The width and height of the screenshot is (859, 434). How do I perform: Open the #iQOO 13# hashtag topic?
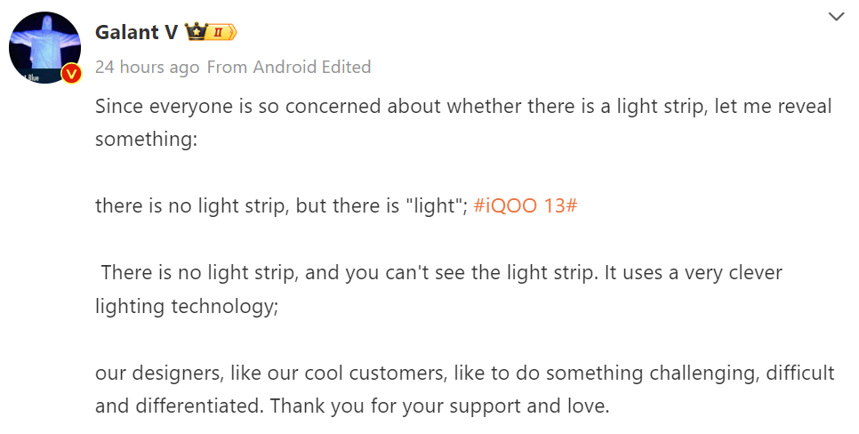click(526, 205)
